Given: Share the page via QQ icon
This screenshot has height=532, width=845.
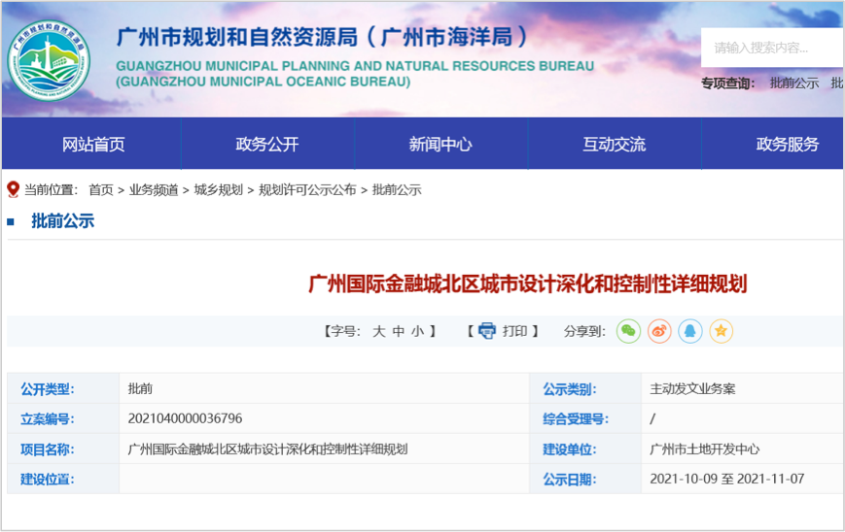Looking at the screenshot, I should tap(690, 331).
